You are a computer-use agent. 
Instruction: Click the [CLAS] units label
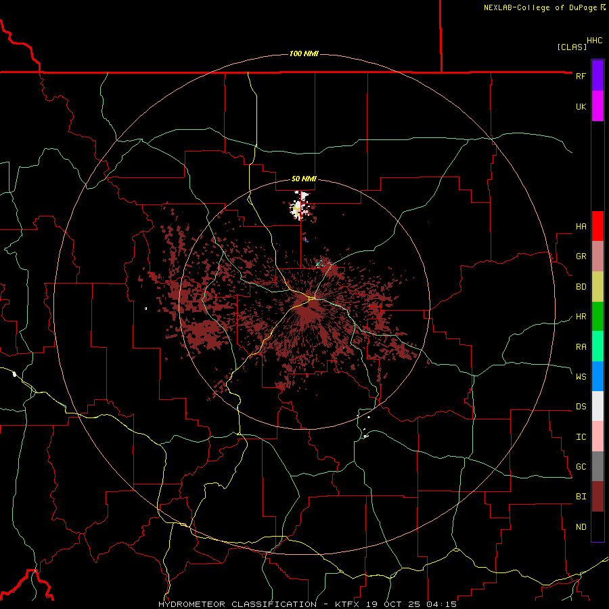pyautogui.click(x=572, y=47)
